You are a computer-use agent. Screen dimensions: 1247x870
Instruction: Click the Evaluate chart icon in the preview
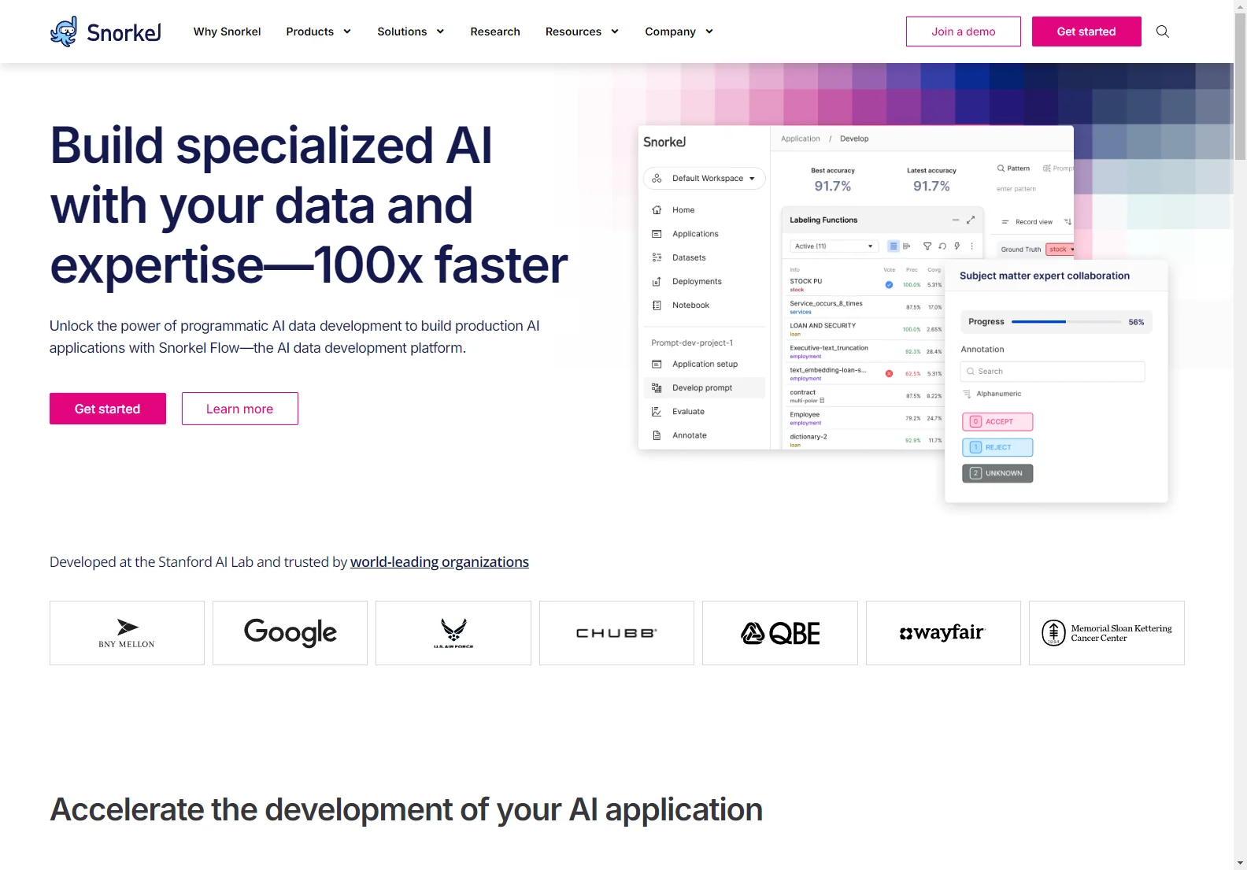point(657,411)
